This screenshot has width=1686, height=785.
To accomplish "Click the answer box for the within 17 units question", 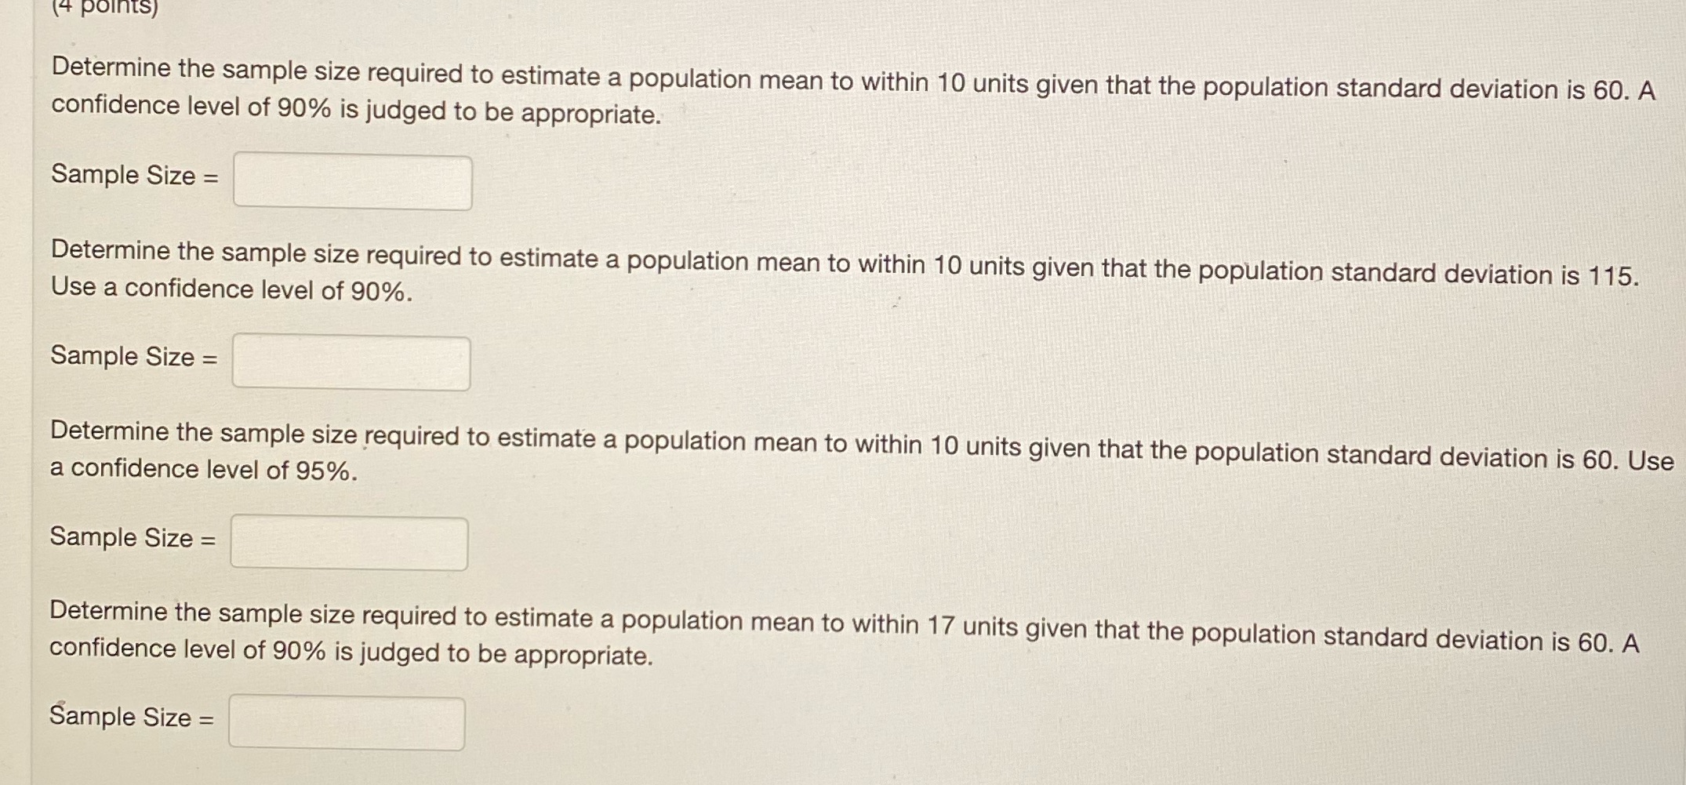I will pos(347,722).
